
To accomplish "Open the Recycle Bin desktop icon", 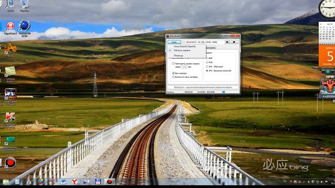I will point(25,6).
